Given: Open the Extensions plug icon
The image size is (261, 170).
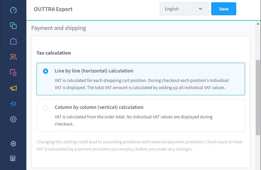Looking at the screenshot, I should [13, 104].
